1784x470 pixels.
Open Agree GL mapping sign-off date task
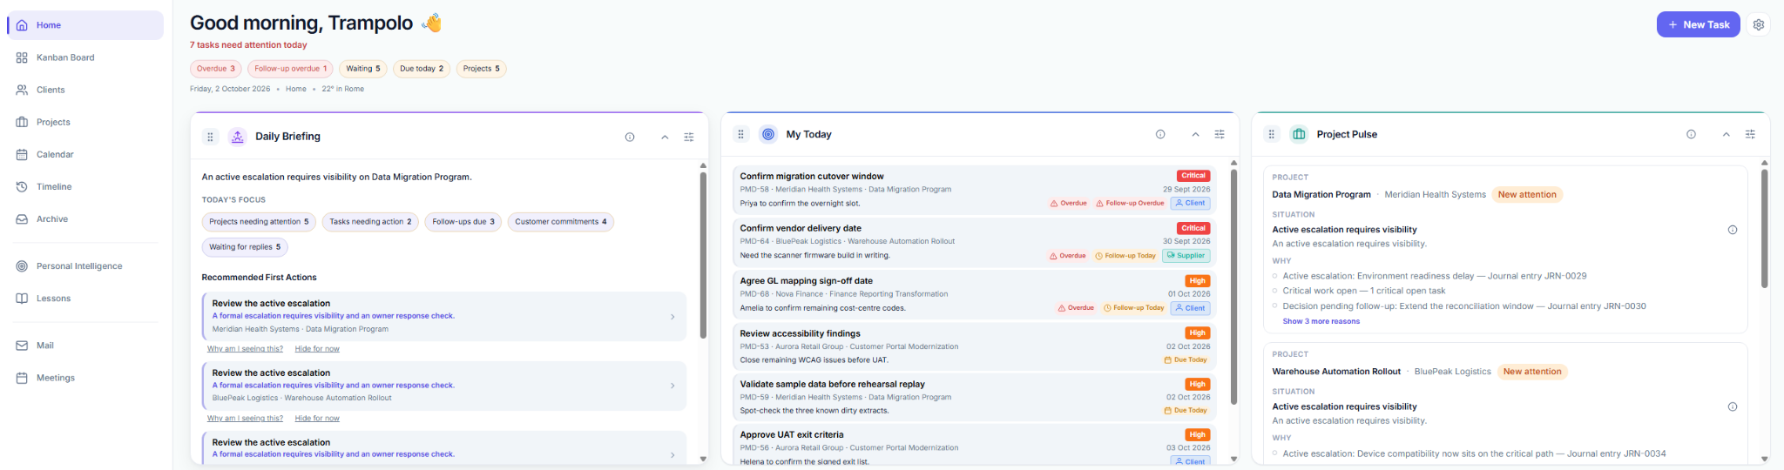click(975, 294)
